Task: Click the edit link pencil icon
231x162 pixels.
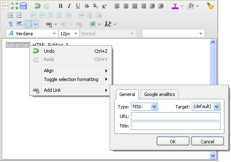Action: [64, 25]
